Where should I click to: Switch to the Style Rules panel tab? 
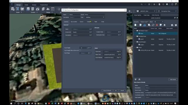pyautogui.click(x=147, y=15)
